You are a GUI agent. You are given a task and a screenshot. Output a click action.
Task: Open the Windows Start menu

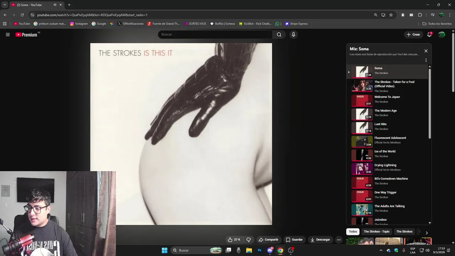click(165, 250)
